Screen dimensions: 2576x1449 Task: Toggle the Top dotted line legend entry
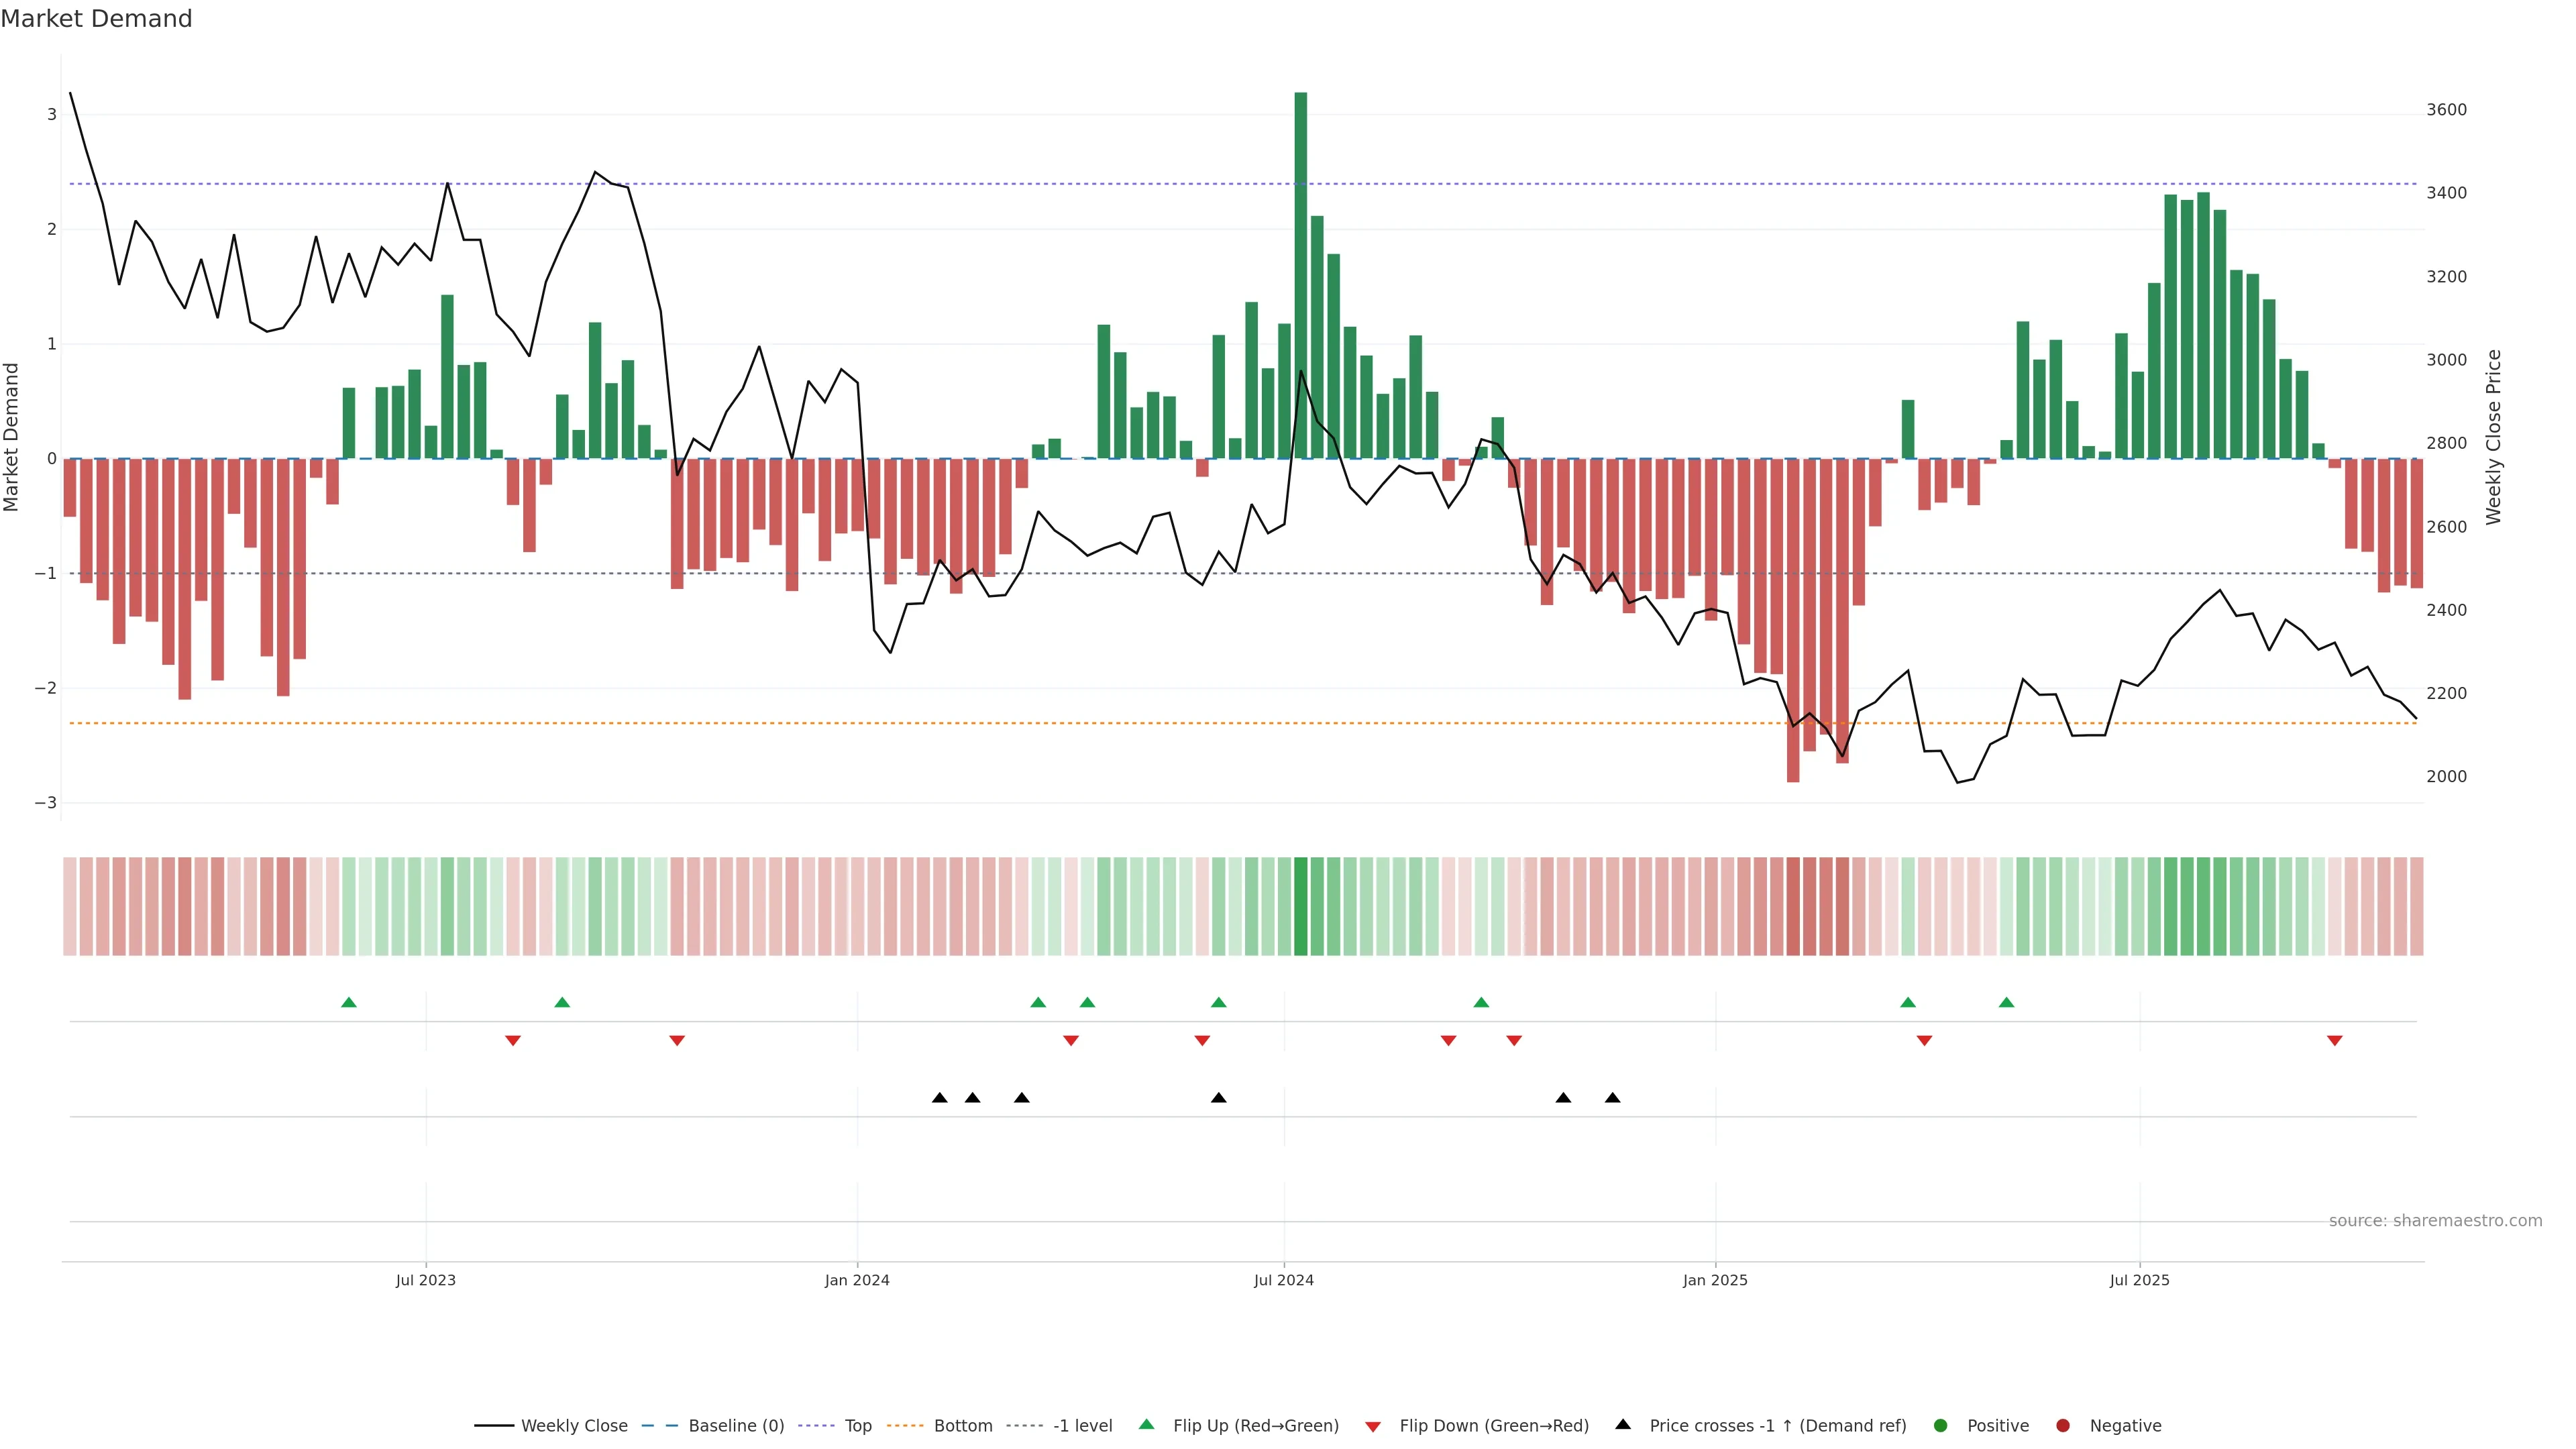857,1426
